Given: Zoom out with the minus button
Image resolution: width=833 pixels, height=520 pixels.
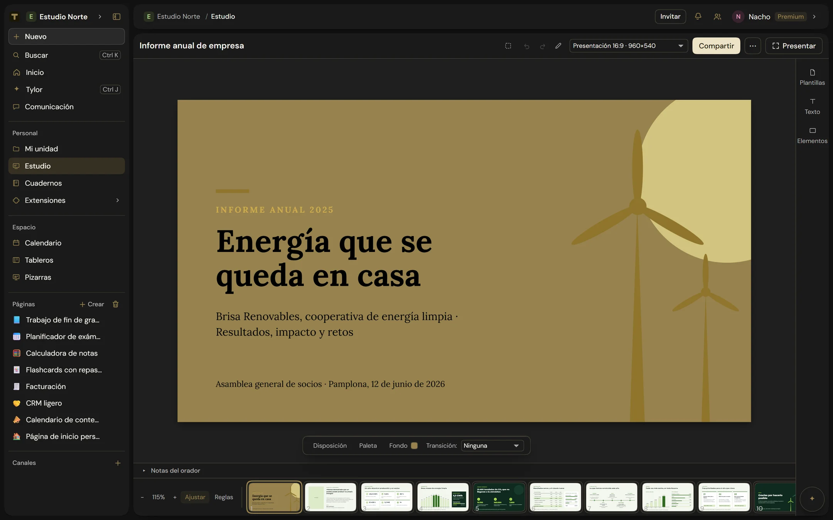Looking at the screenshot, I should (142, 497).
